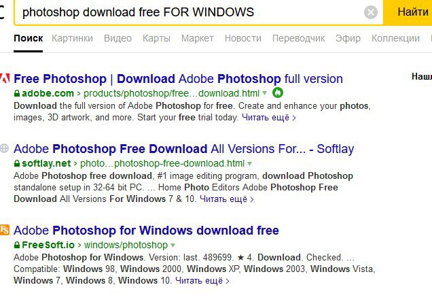Click Читать ещё under the Softlay snippet
Screen dimensions: 432x304
[227, 199]
